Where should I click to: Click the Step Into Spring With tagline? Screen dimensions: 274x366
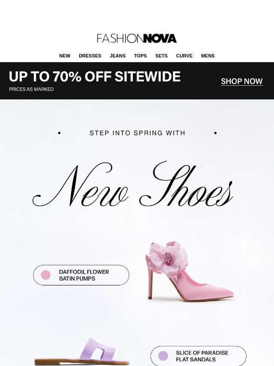137,133
